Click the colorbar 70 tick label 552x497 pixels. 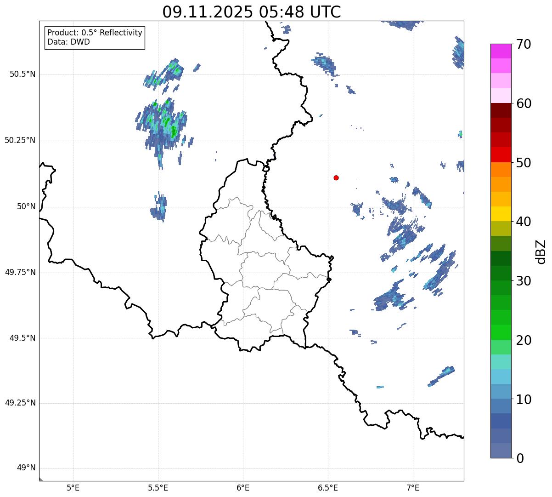point(524,44)
